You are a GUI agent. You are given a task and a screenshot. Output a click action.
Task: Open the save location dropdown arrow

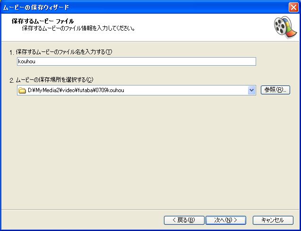(x=251, y=90)
